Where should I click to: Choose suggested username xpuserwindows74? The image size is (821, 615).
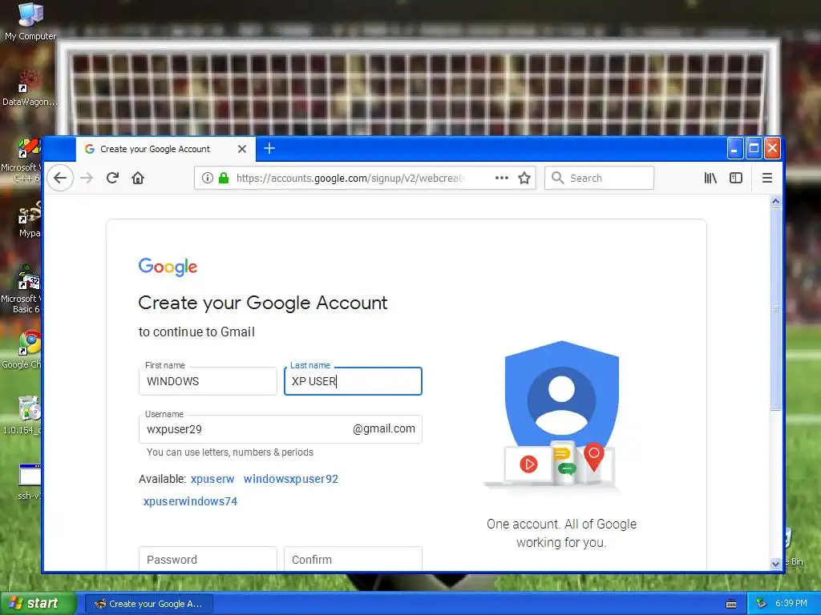(x=190, y=501)
